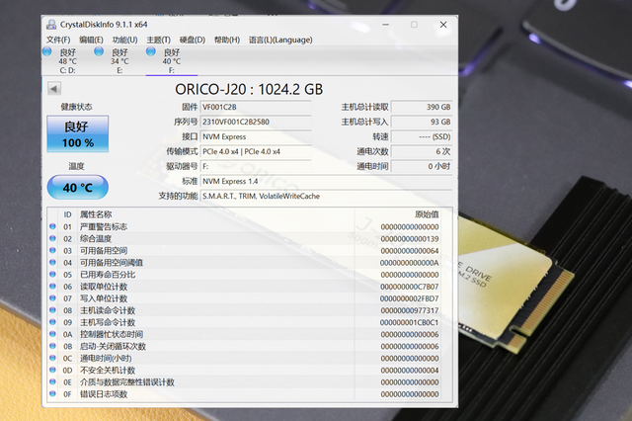Click the 40 °C temperature button
Image resolution: width=632 pixels, height=421 pixels.
click(78, 187)
